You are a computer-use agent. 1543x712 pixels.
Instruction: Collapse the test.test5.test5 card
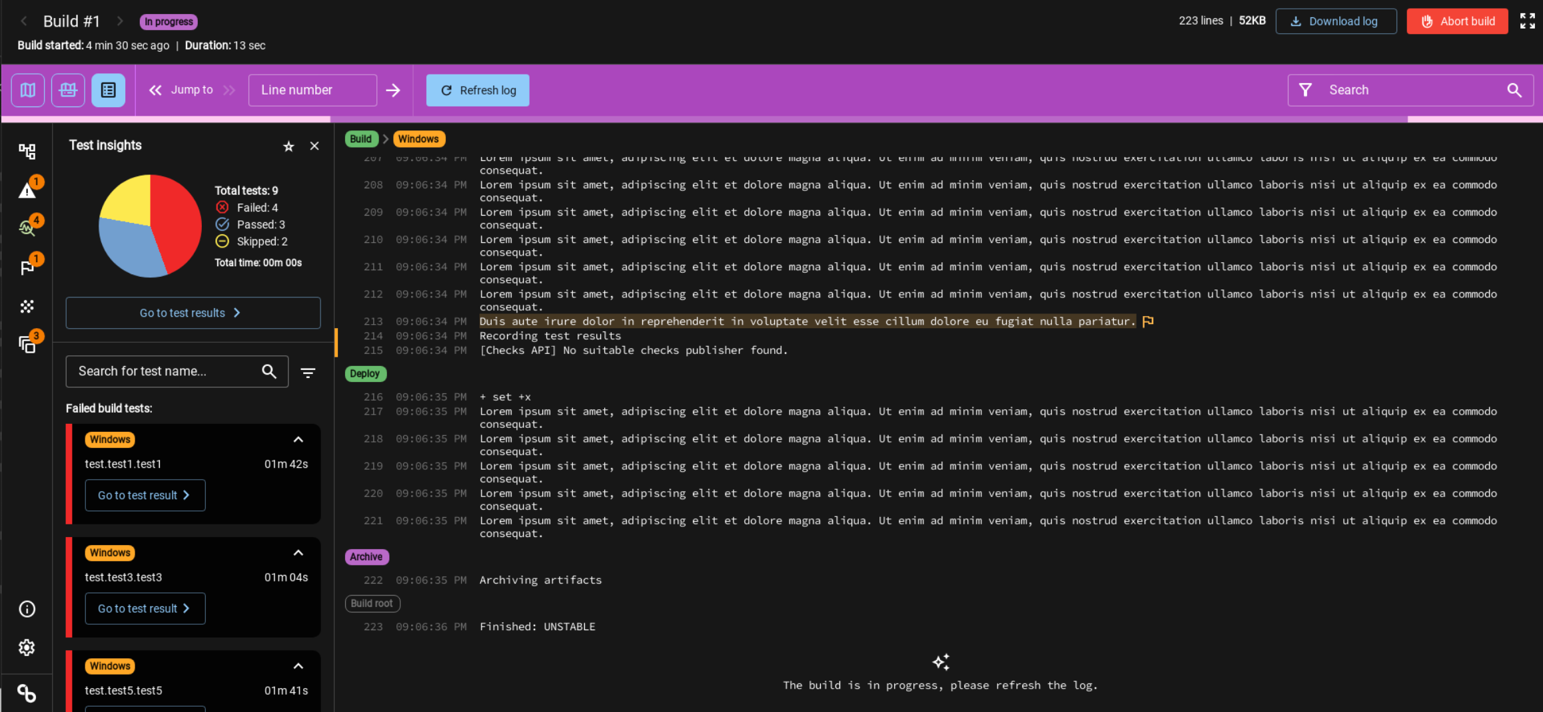(298, 666)
